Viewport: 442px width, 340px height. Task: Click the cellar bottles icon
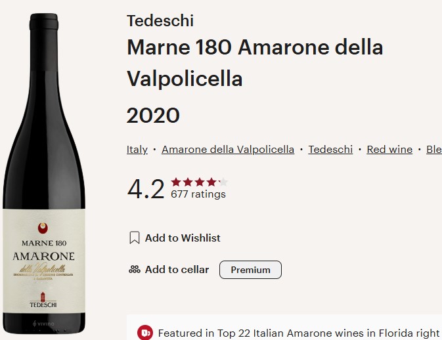click(134, 269)
